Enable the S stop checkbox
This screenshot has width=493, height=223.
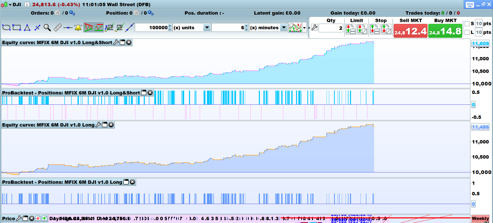click(x=467, y=24)
